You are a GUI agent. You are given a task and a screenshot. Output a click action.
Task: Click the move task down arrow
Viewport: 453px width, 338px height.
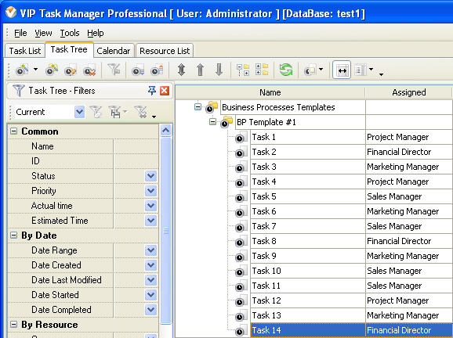[219, 70]
